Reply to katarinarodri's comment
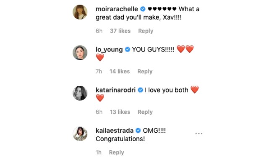This screenshot has width=277, height=157. [145, 112]
